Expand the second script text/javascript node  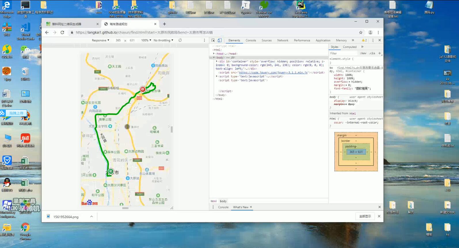217,76
